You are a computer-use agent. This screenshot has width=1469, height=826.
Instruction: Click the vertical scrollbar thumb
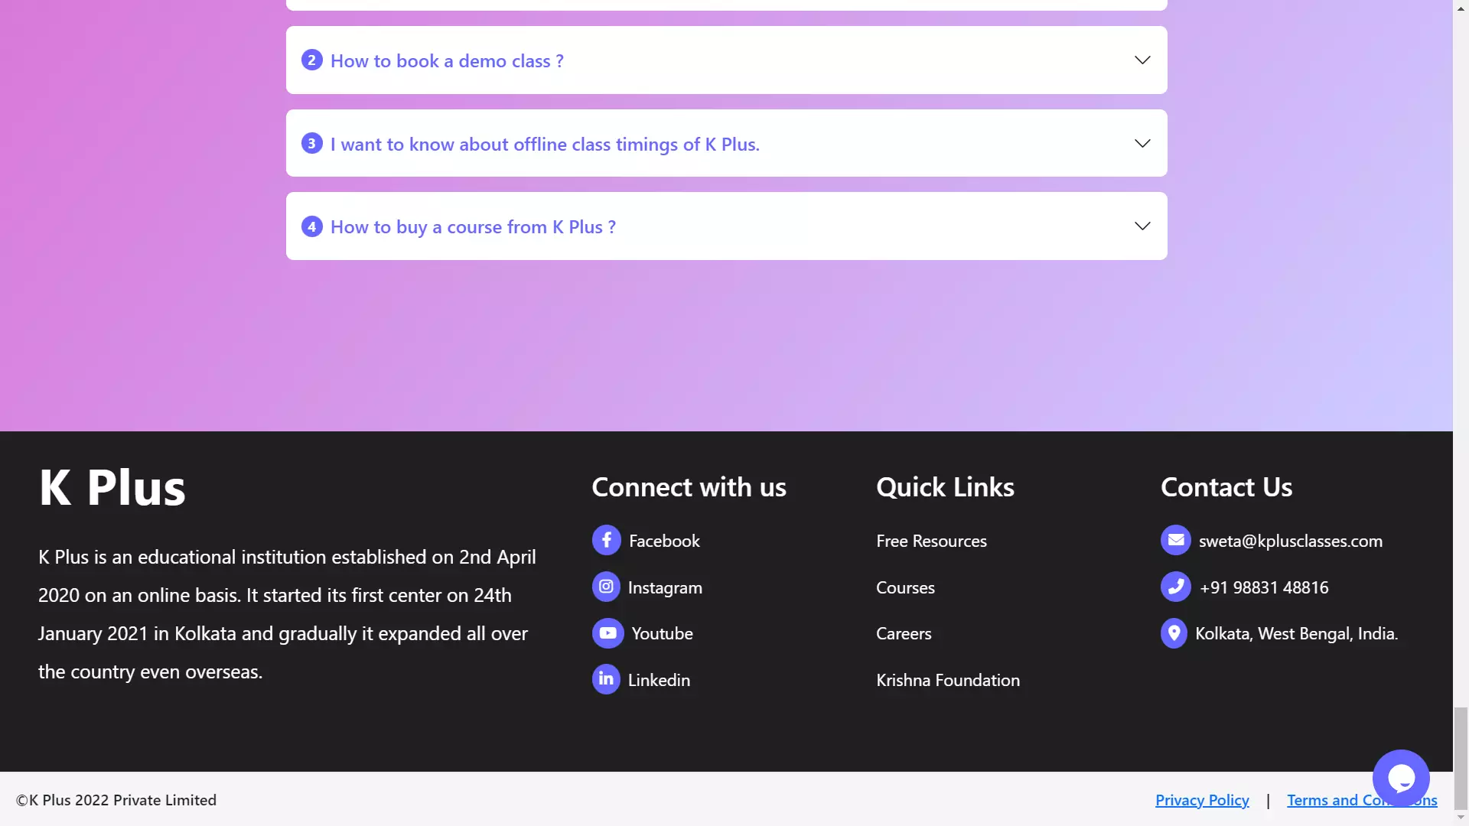pos(1461,757)
